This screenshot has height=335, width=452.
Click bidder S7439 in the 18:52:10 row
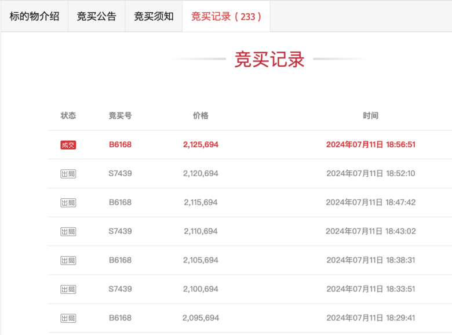point(120,173)
